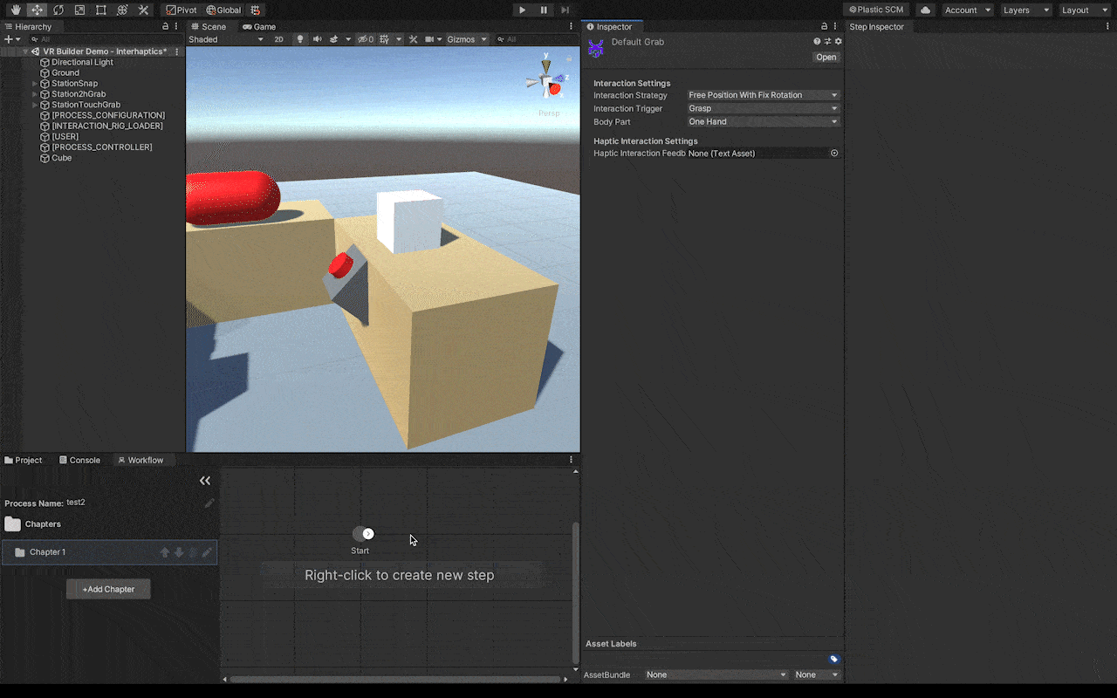
Task: Expand the StationSnap hierarchy item
Action: pyautogui.click(x=35, y=84)
